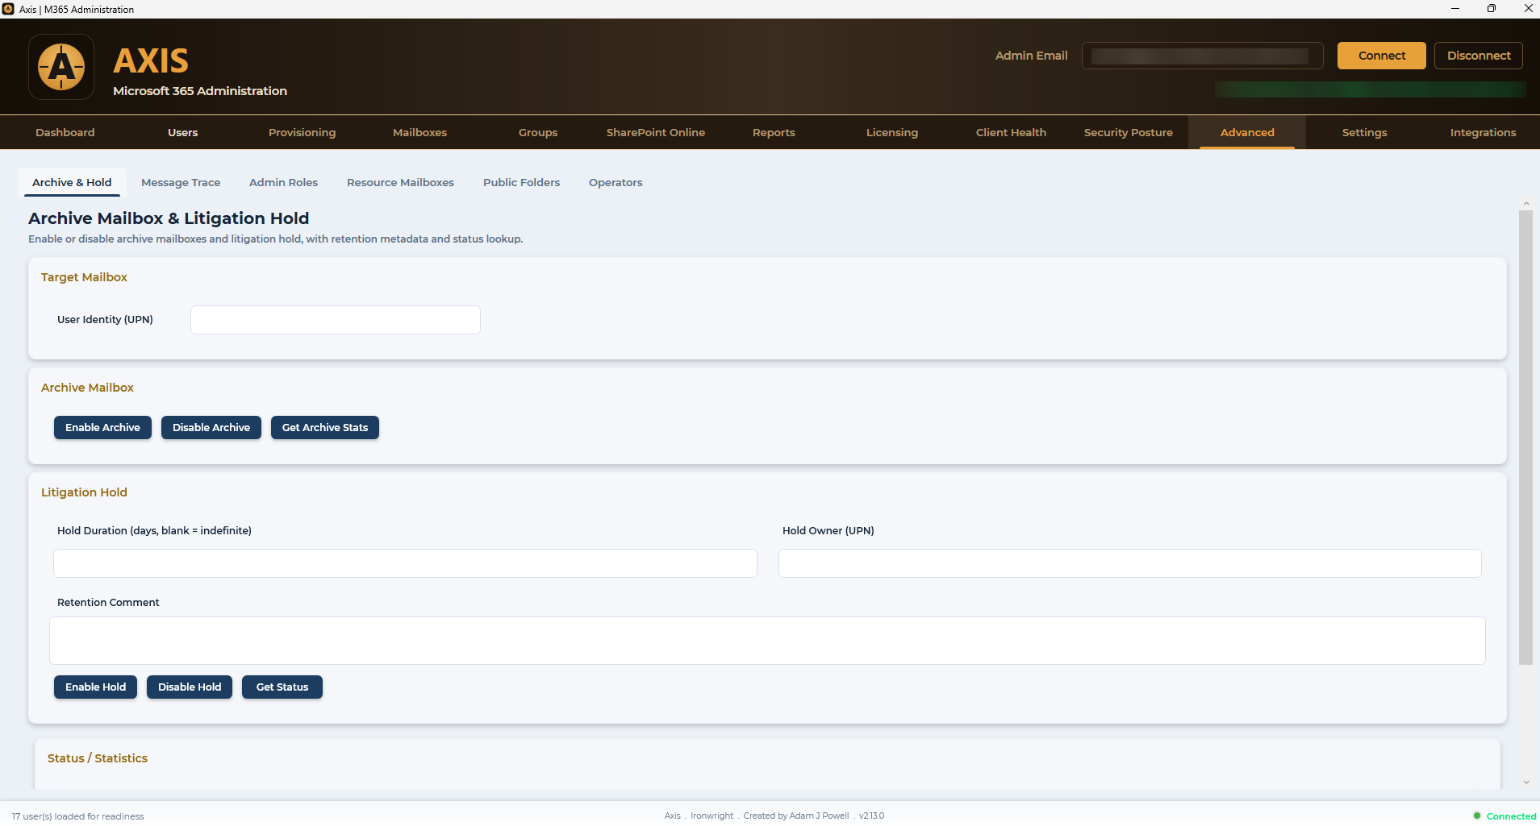This screenshot has height=826, width=1540.
Task: Click Enable Archive button
Action: [x=102, y=427]
